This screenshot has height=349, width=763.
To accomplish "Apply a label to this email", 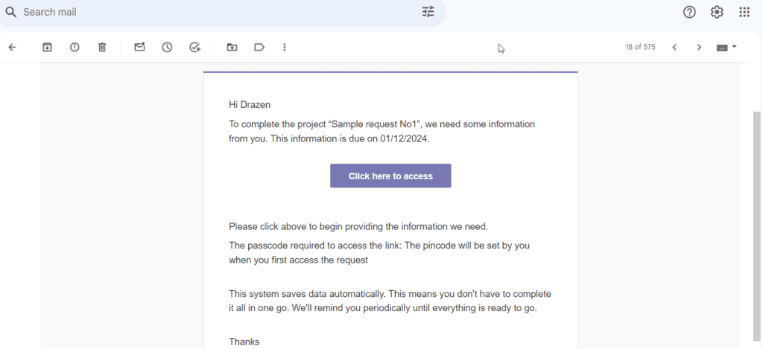I will [x=259, y=47].
